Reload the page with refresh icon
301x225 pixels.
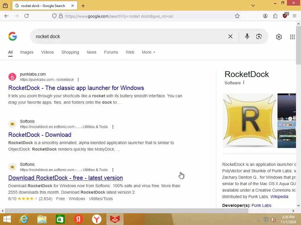coord(26,16)
